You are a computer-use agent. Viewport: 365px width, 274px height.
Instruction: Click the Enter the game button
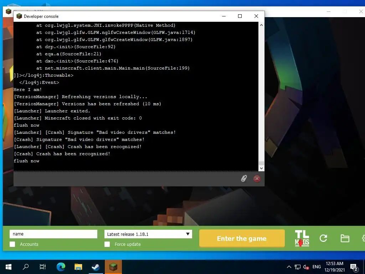242,238
